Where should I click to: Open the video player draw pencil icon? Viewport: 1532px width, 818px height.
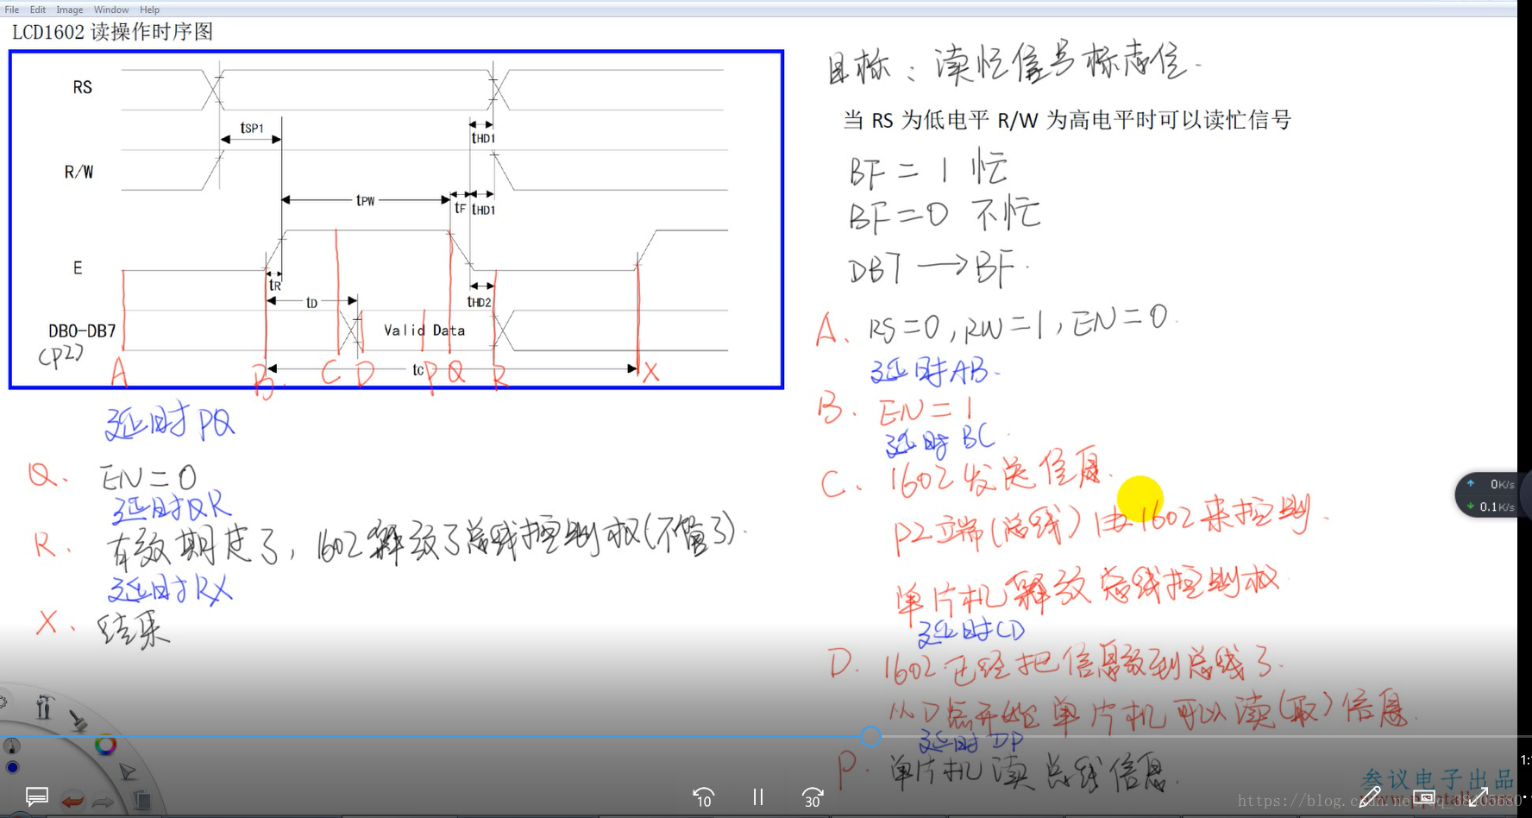pyautogui.click(x=1370, y=796)
